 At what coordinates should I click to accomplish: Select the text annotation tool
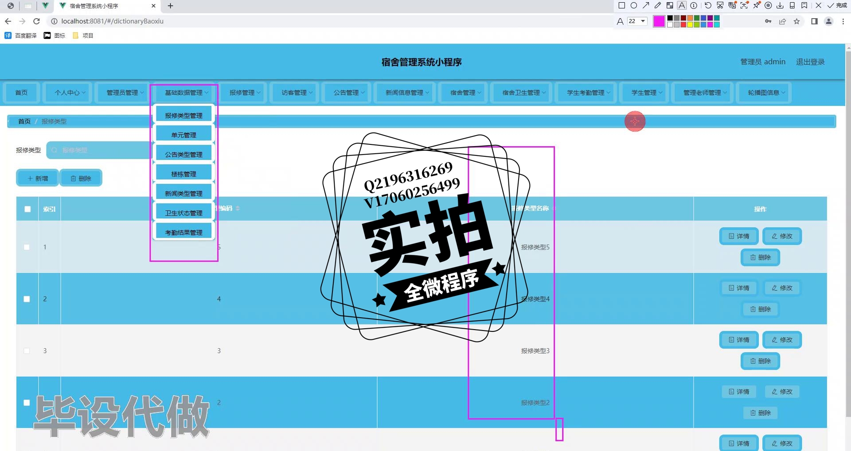coord(682,6)
